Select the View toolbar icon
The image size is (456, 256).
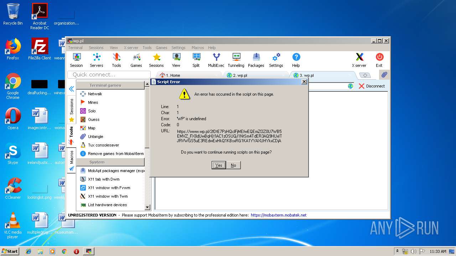176,60
